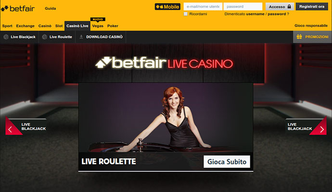
Task: Focus the e-mail/nome utente field
Action: [x=203, y=7]
